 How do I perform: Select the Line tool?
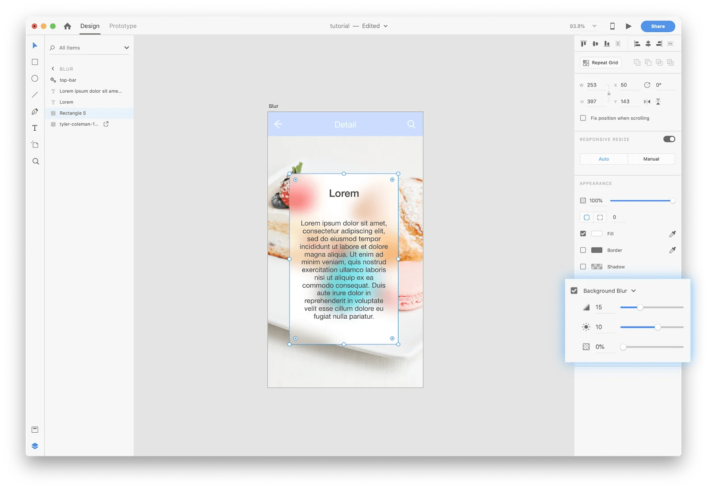pyautogui.click(x=35, y=95)
